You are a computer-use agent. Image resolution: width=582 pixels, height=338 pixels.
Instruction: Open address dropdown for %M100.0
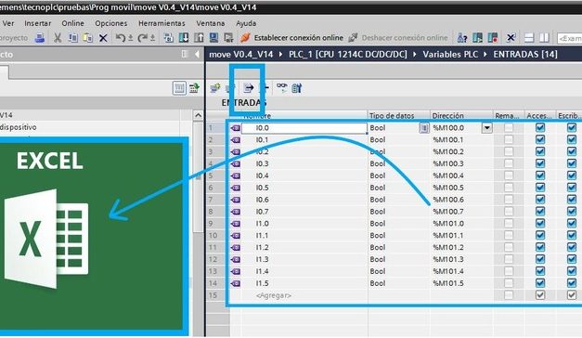pos(487,128)
